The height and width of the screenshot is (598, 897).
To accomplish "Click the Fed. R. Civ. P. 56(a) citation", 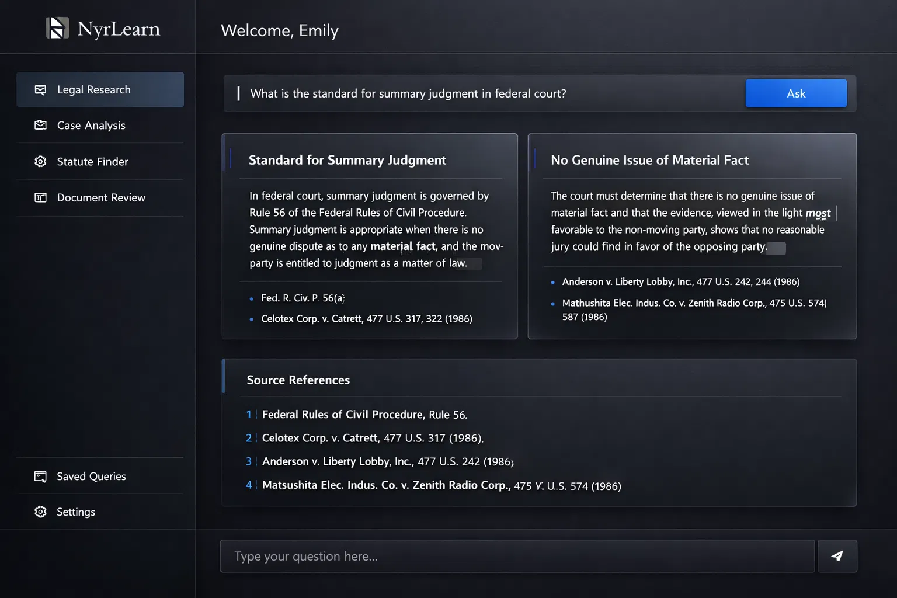I will 303,298.
